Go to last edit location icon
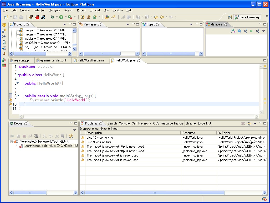 tap(156, 17)
